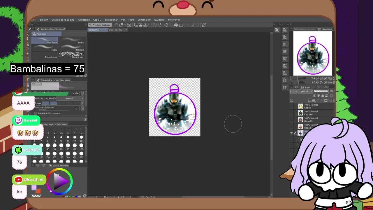Click the navigator zoom in plus icon
Viewport: 373px width, 210px height.
pos(321,78)
